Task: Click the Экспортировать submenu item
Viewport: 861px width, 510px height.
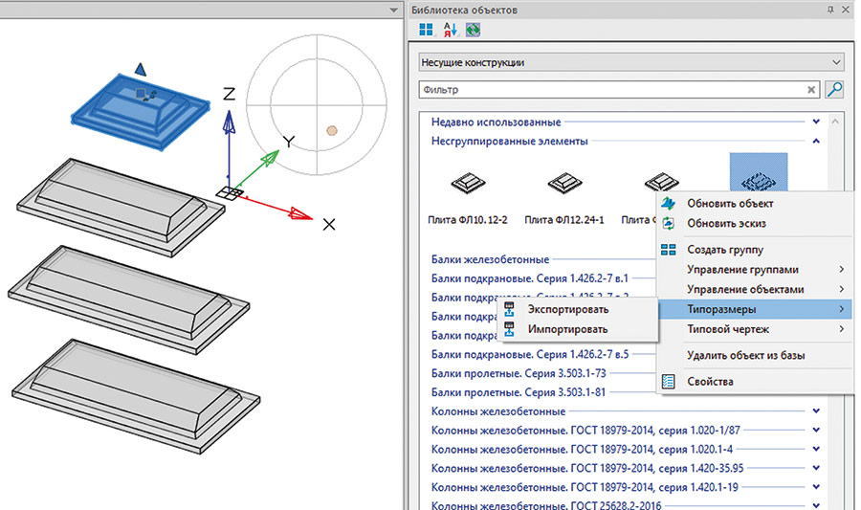Action: (x=567, y=309)
